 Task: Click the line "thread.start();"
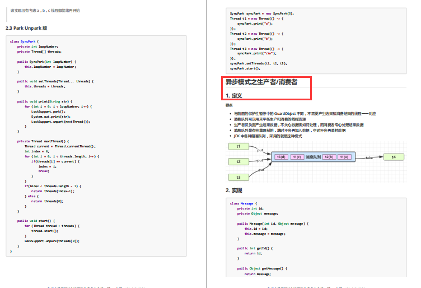[45, 231]
